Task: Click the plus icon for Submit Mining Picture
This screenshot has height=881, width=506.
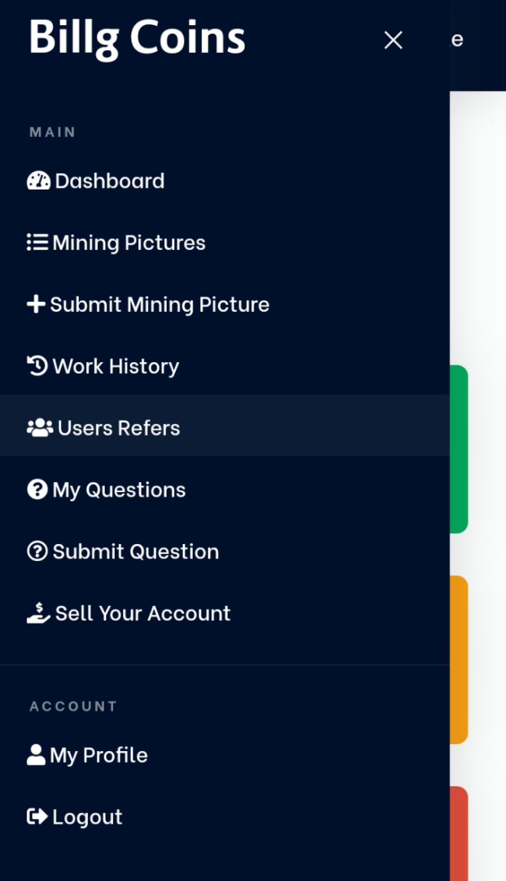Action: point(36,304)
